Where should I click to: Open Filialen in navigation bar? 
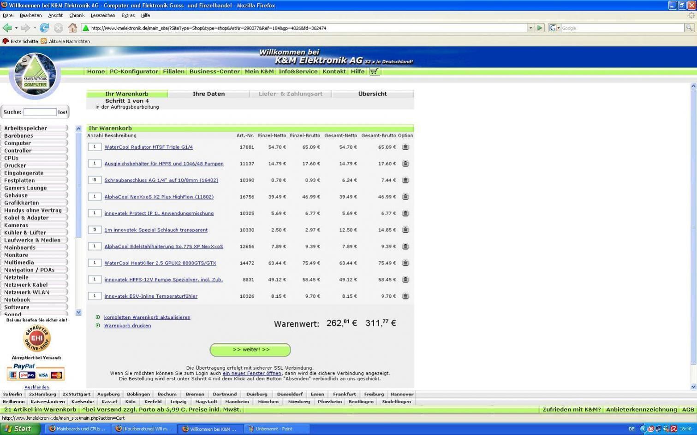(x=173, y=71)
